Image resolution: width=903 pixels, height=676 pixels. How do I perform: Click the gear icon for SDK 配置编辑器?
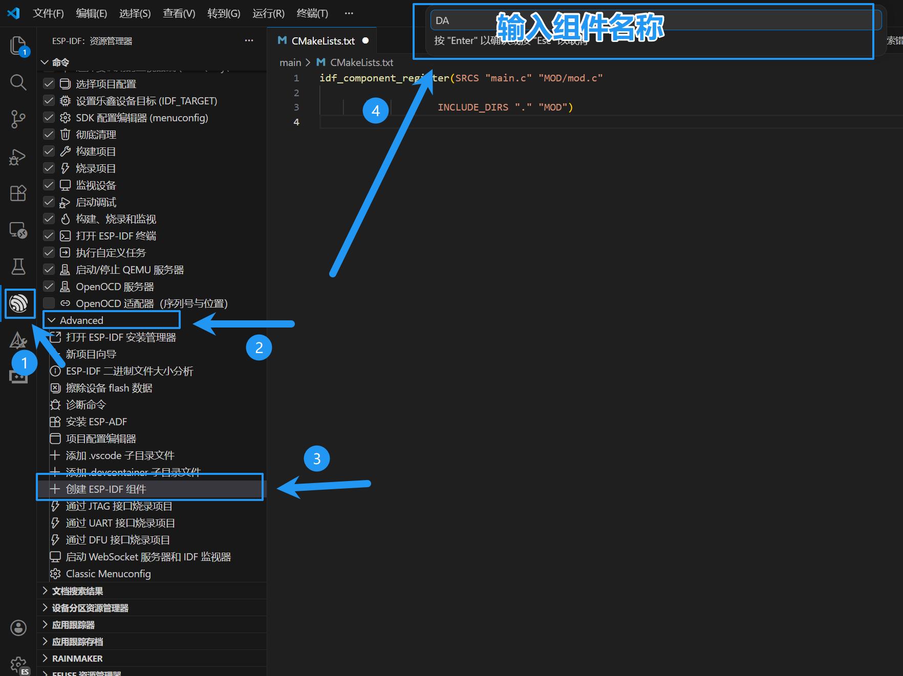pyautogui.click(x=65, y=118)
